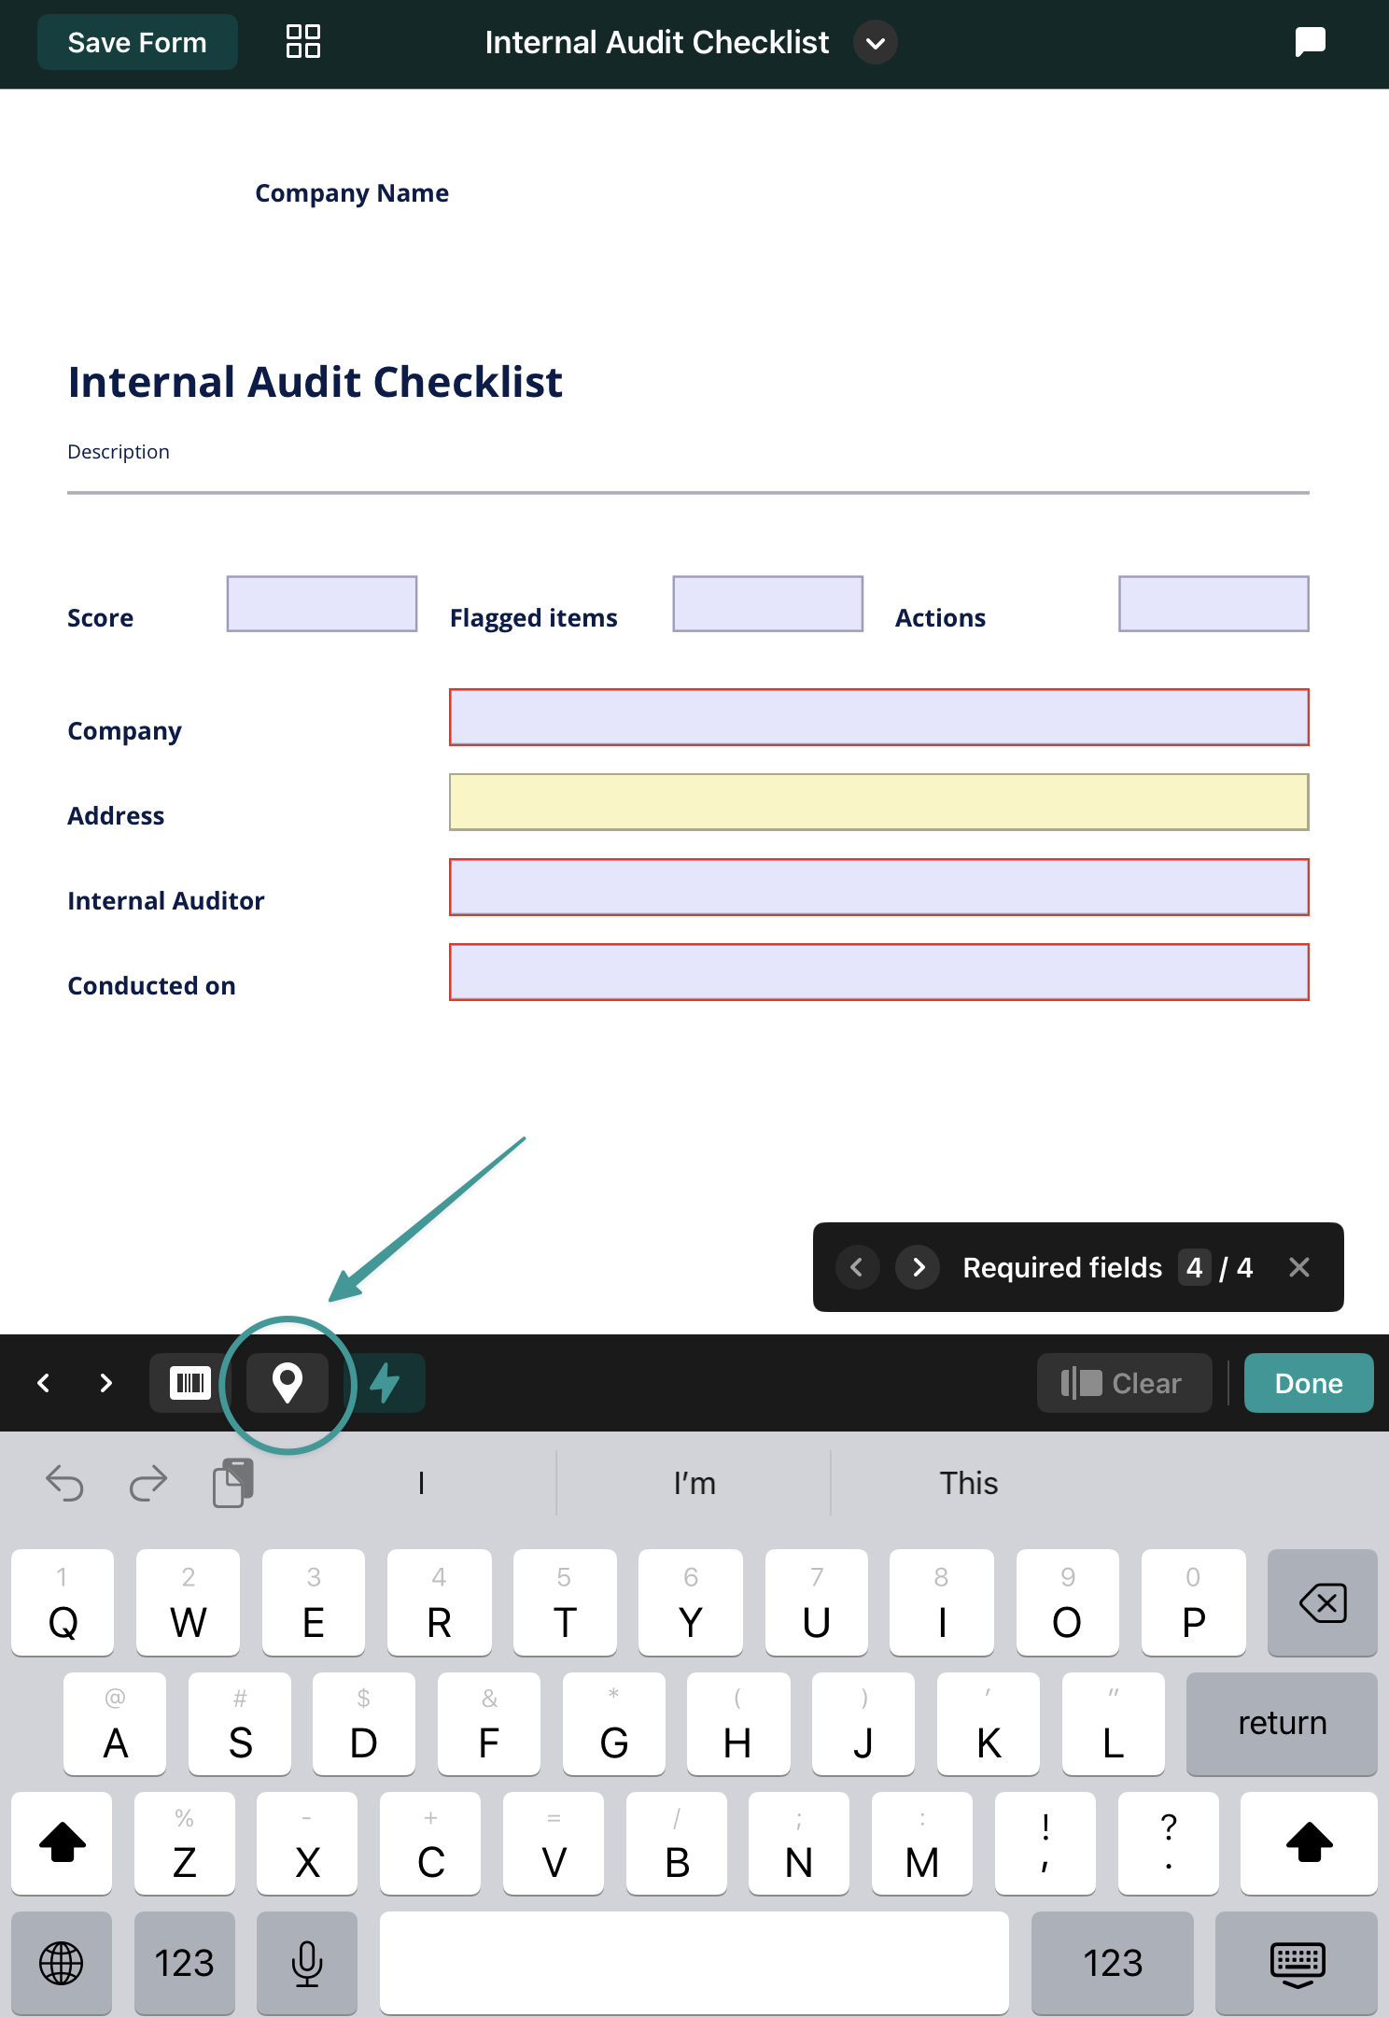Open the page grid thumbnails view
1389x2017 pixels.
(303, 42)
